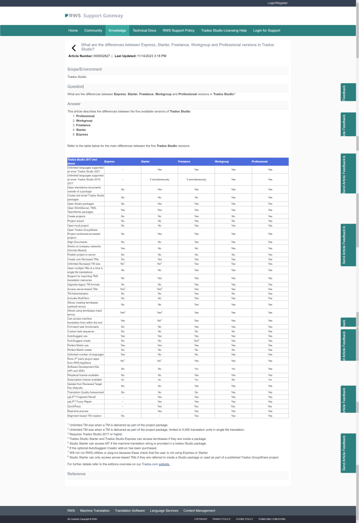Click the Question section heading
This screenshot has width=359, height=523.
pos(75,86)
